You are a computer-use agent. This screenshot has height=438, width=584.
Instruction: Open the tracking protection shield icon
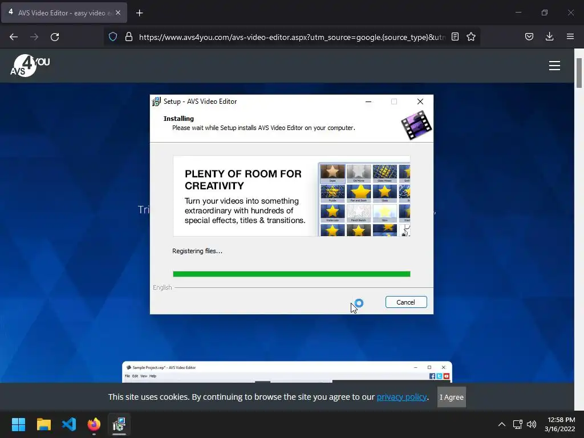tap(113, 37)
